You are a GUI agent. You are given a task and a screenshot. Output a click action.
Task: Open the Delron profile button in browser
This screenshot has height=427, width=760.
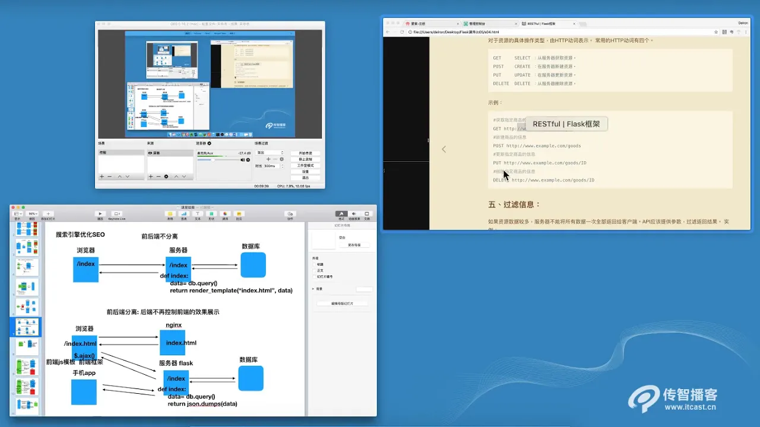pyautogui.click(x=743, y=23)
